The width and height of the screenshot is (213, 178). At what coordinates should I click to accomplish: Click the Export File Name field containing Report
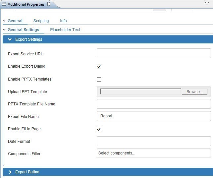click(154, 116)
